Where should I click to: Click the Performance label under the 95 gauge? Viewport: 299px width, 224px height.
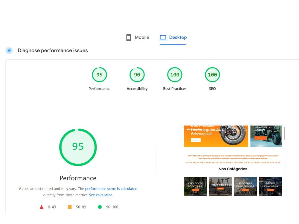[x=99, y=89]
